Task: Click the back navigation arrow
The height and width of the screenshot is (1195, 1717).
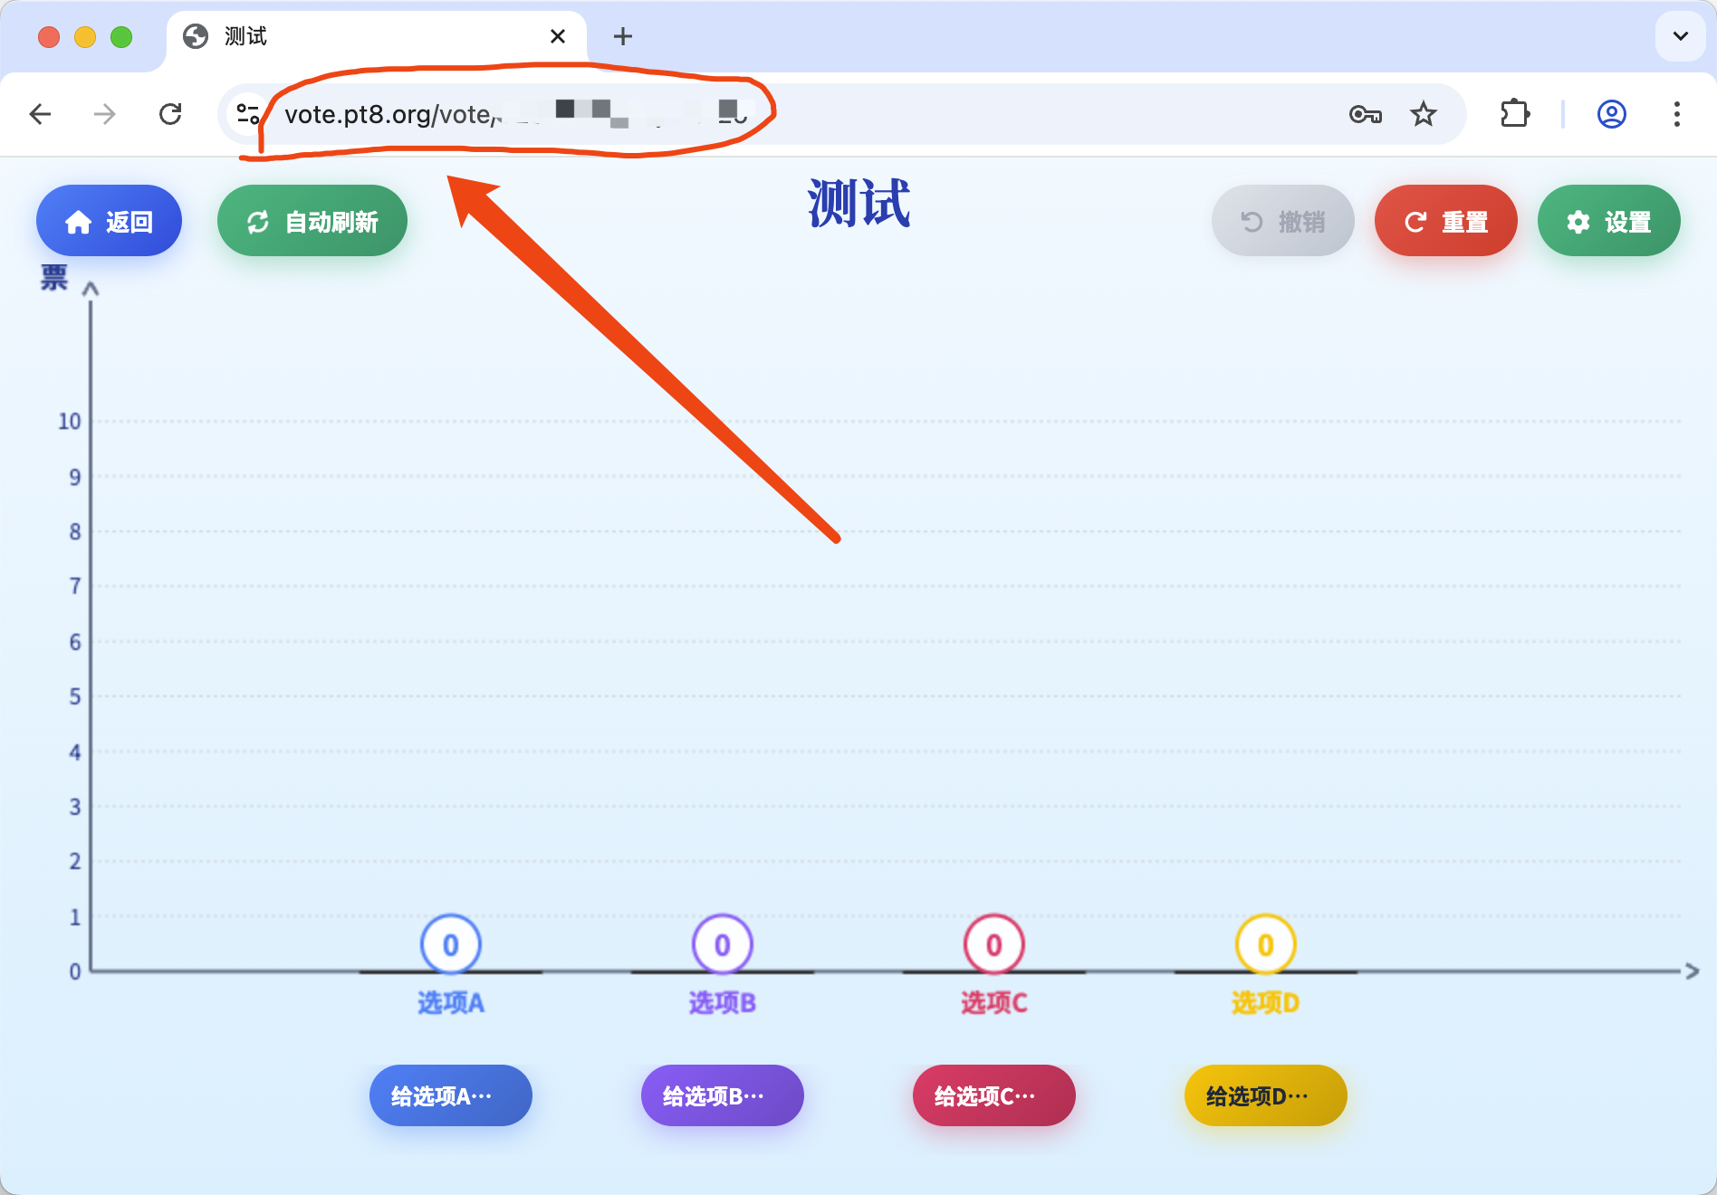Action: tap(40, 114)
